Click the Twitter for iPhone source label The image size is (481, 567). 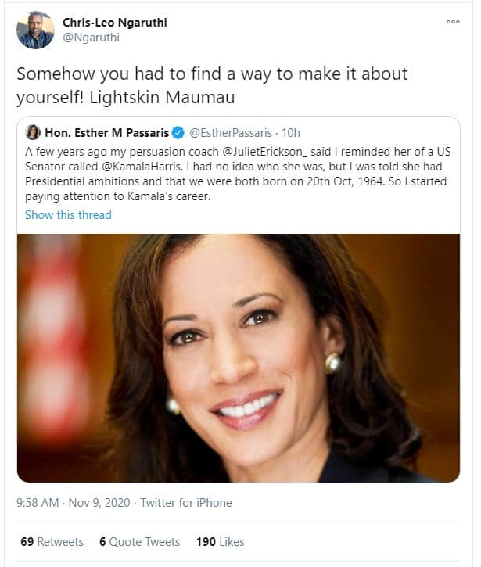tap(186, 503)
